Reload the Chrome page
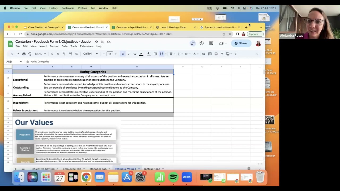This screenshot has width=340, height=191. click(20, 34)
